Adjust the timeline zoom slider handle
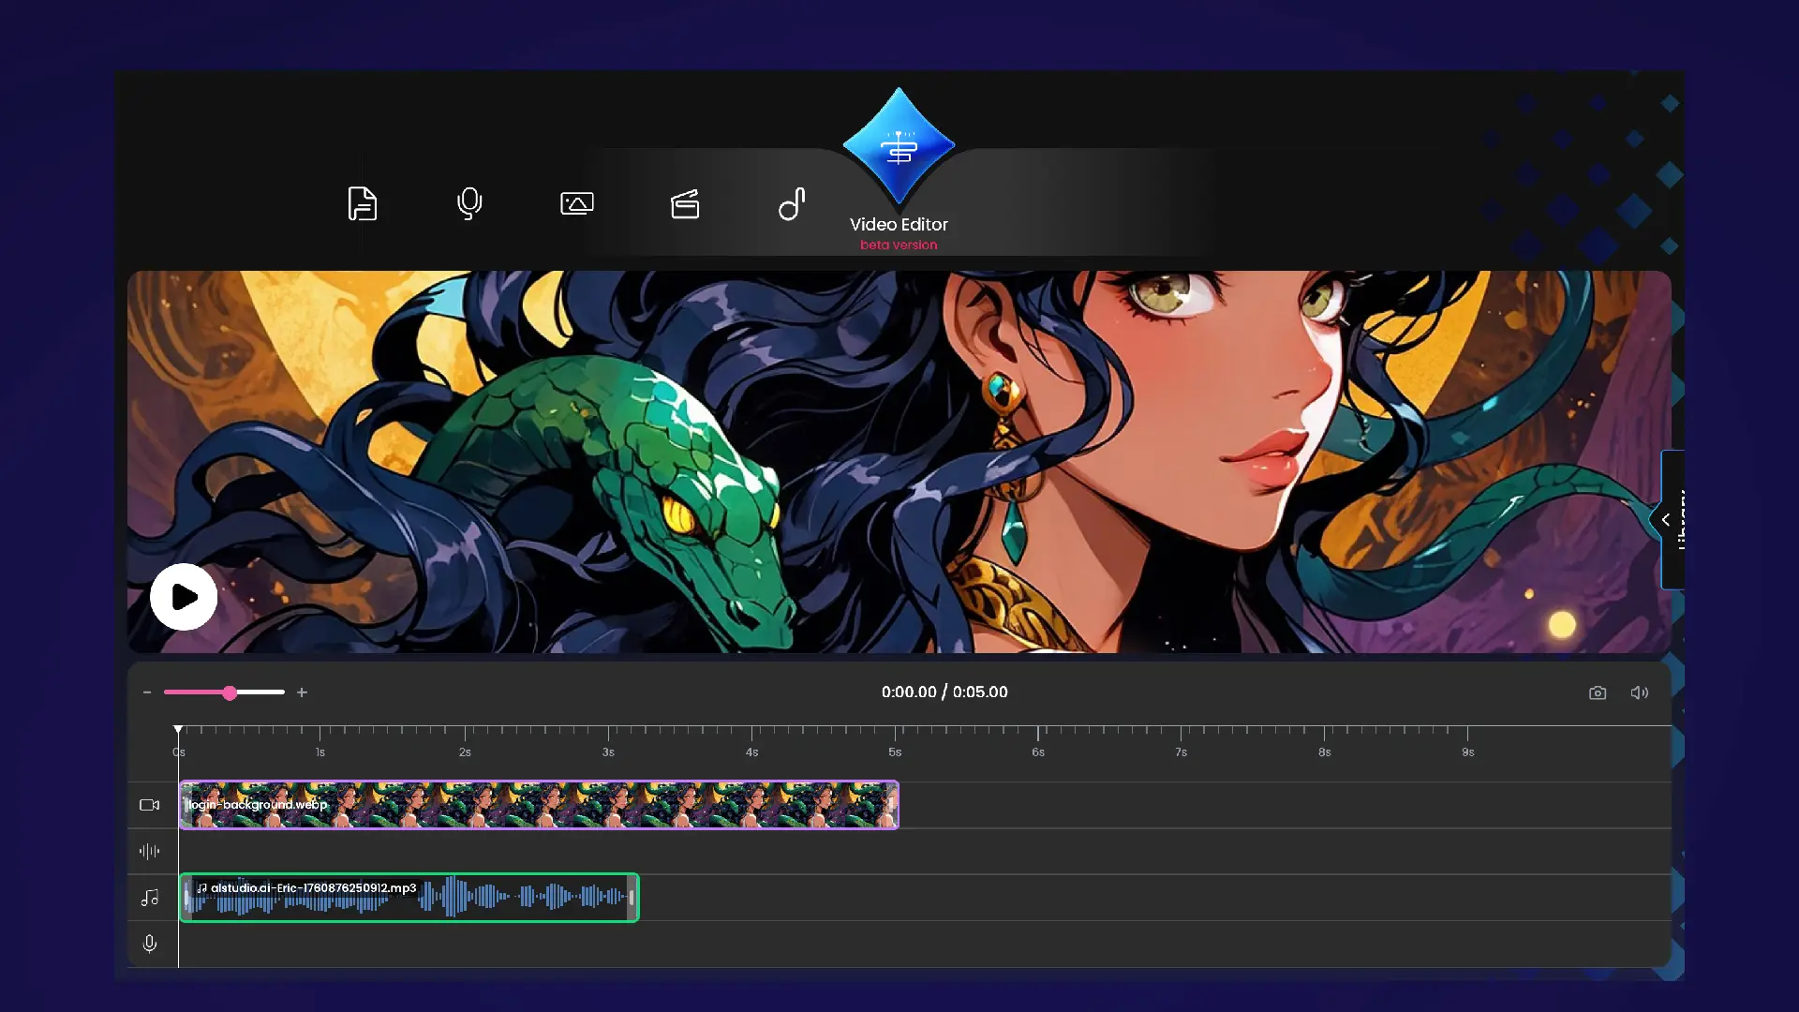 tap(230, 692)
